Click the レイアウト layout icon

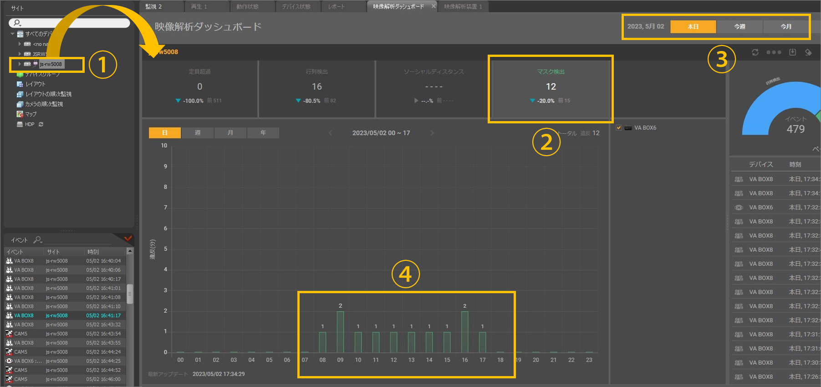click(x=20, y=84)
